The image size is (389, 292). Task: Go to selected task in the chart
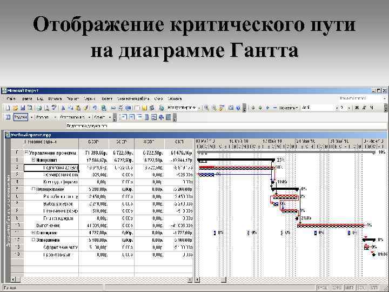click(x=222, y=108)
